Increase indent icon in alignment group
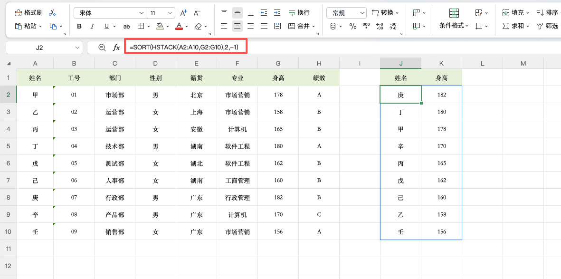 [277, 13]
